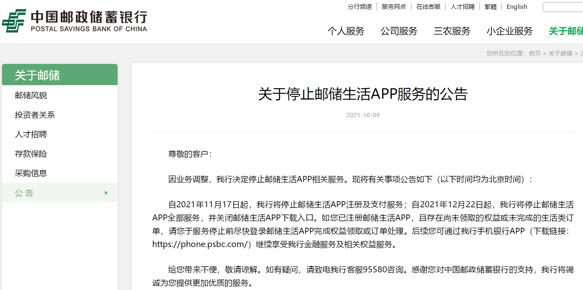Viewport: 583px width, 290px height.
Task: Open 存款保险 sidebar item
Action: 31,154
